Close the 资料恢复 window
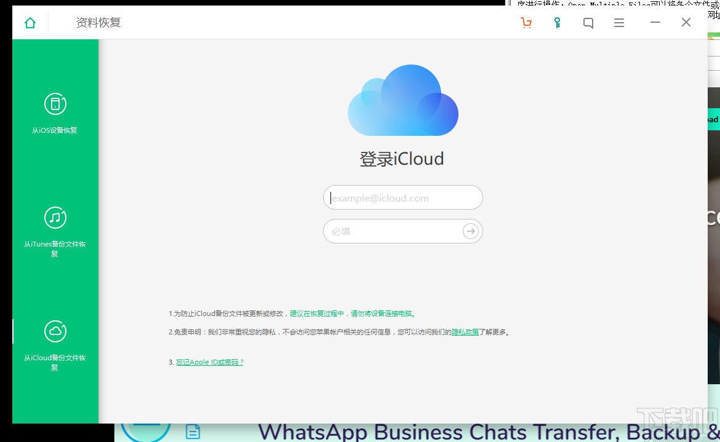This screenshot has width=720, height=442. click(x=686, y=22)
